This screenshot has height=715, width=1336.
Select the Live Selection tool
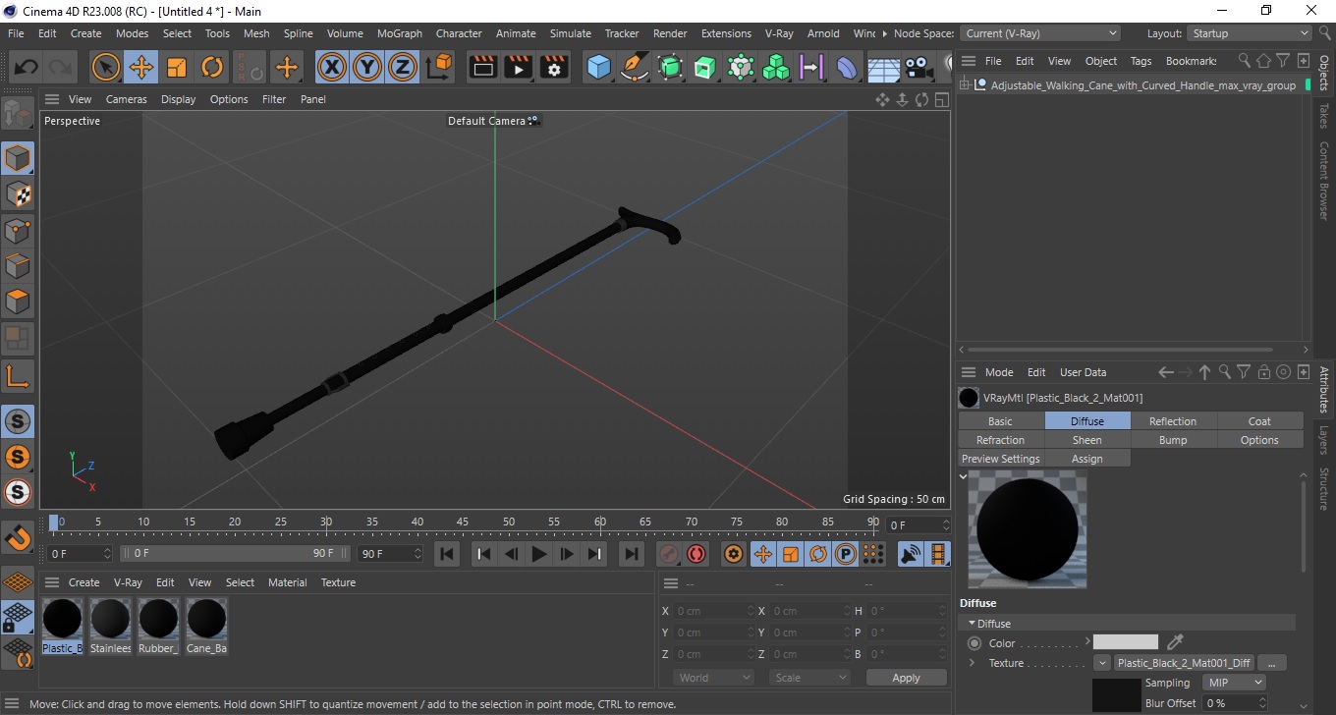pyautogui.click(x=106, y=68)
